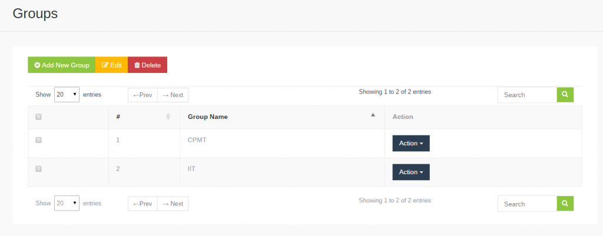Sort by the # column arrows icon
This screenshot has width=603, height=236.
pos(168,117)
